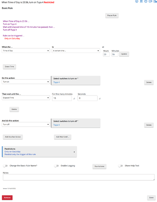157x202 pixels.
Task: Open the 'Turn on' action dropdown
Action: (26, 82)
